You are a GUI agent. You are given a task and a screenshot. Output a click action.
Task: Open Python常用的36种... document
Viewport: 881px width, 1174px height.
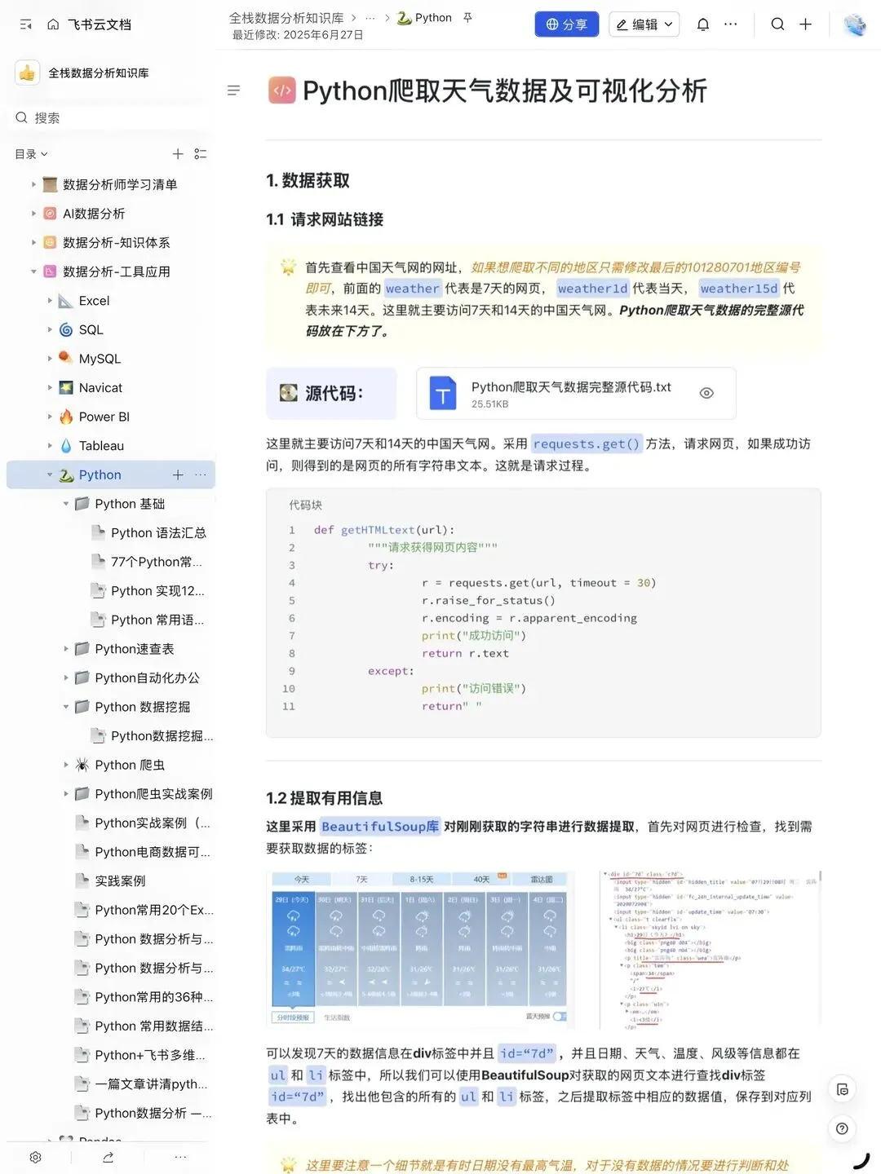tap(153, 997)
